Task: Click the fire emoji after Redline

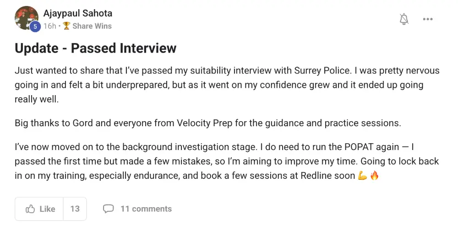Action: [x=374, y=176]
